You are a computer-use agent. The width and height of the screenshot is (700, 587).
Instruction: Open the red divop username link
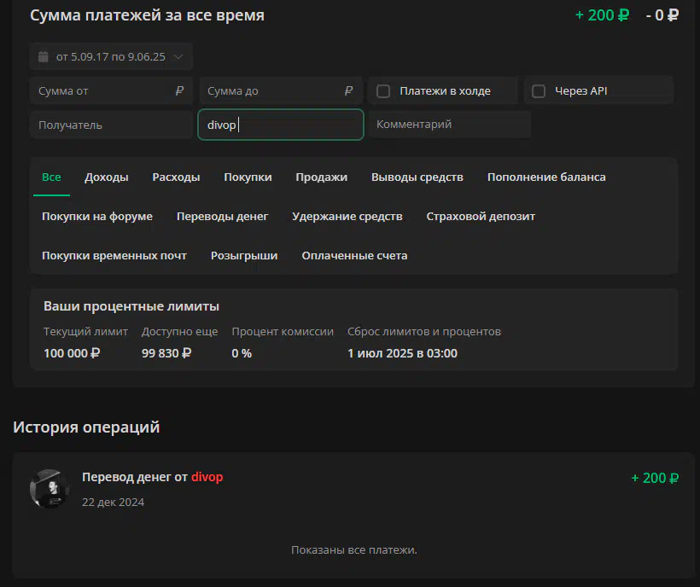tap(207, 477)
